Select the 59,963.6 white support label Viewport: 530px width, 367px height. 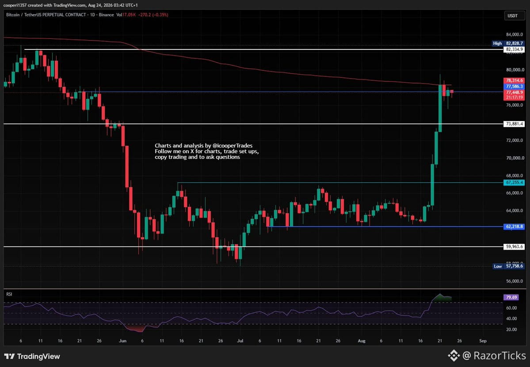click(514, 247)
